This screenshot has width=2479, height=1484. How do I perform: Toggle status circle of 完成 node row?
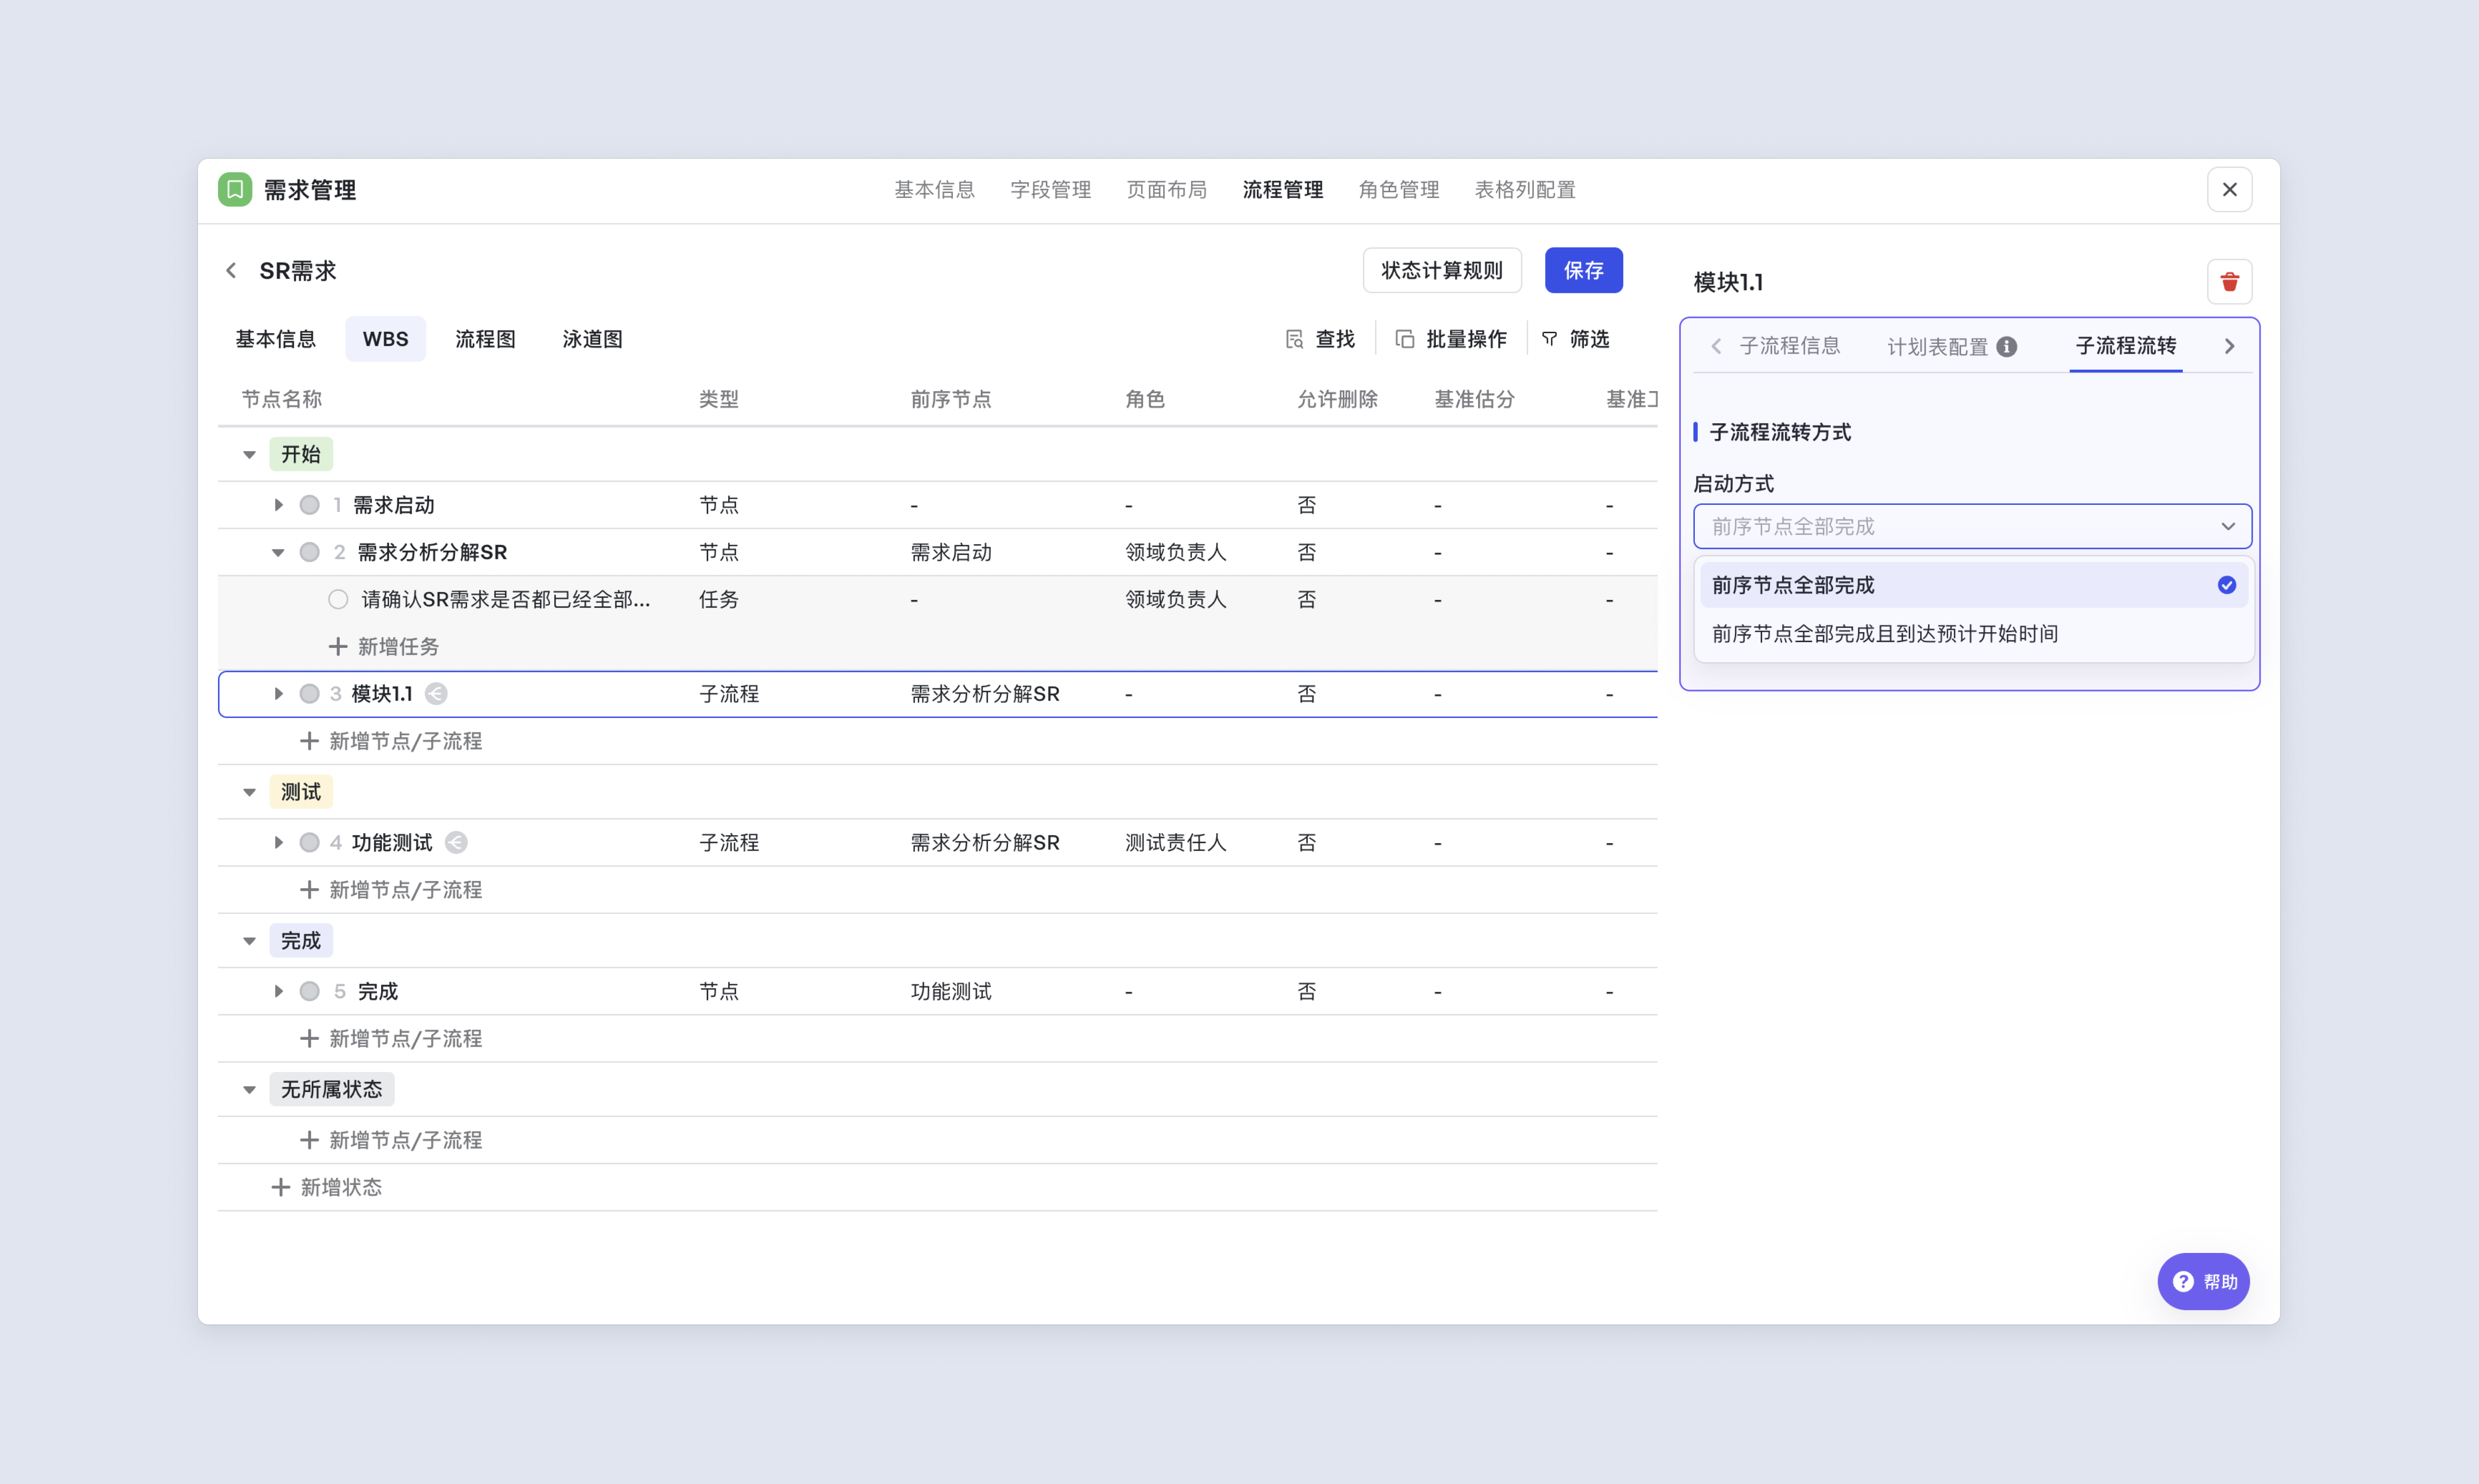(310, 991)
